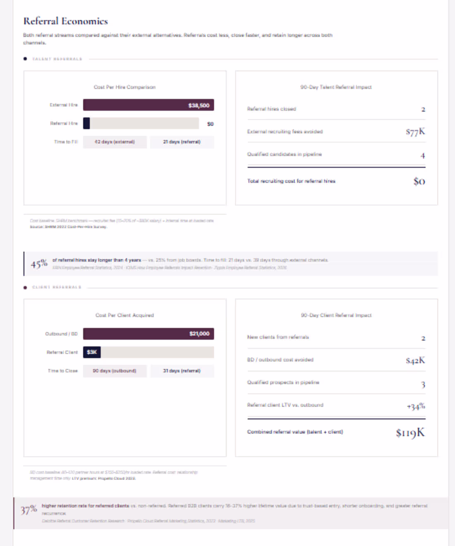Select the +34% referral client LTV value

[x=416, y=406]
